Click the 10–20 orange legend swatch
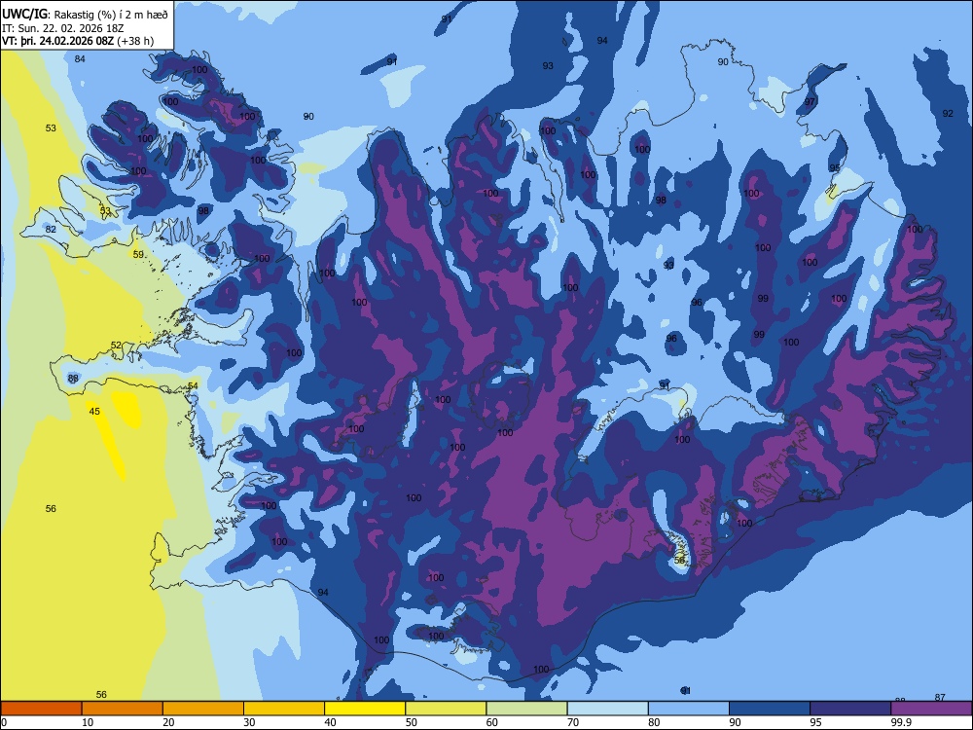This screenshot has height=730, width=973. coord(123,709)
